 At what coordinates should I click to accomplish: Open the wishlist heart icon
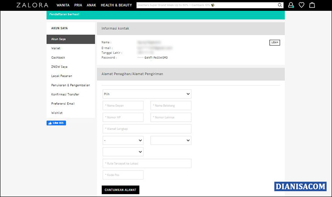point(302,5)
